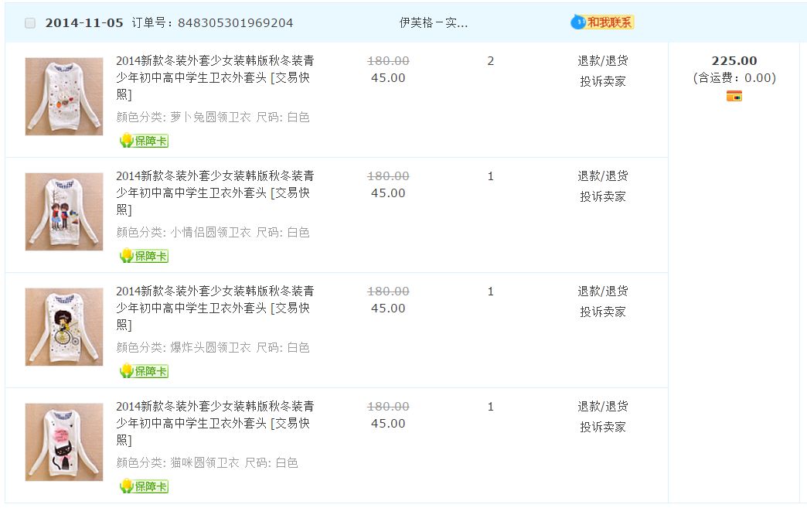Image resolution: width=807 pixels, height=508 pixels.
Task: Open the cat print sweater thumbnail
Action: tap(64, 442)
